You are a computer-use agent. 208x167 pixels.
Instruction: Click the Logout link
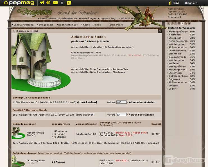click(103, 19)
